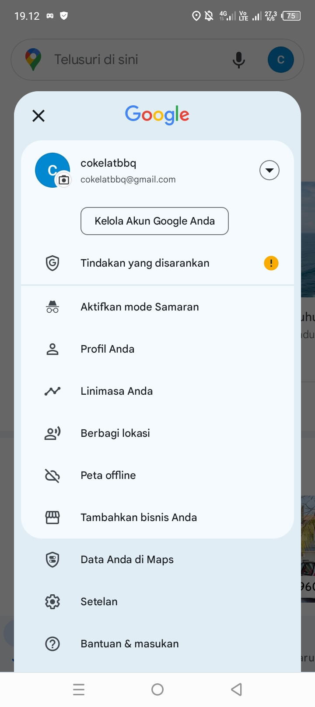
Task: Enable Aktifkan mode Samaran
Action: [140, 307]
